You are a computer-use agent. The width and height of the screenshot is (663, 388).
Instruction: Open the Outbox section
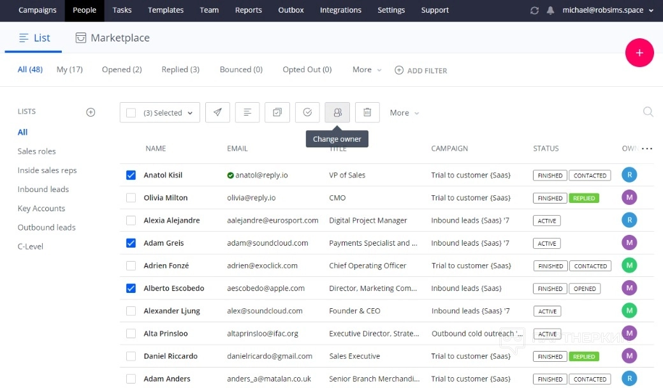(291, 10)
